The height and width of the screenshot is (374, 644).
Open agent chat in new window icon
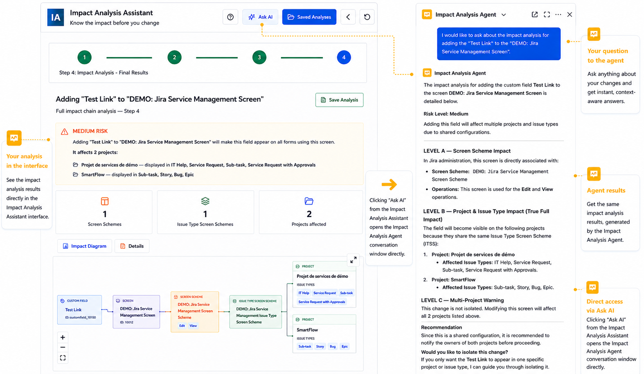pyautogui.click(x=534, y=14)
